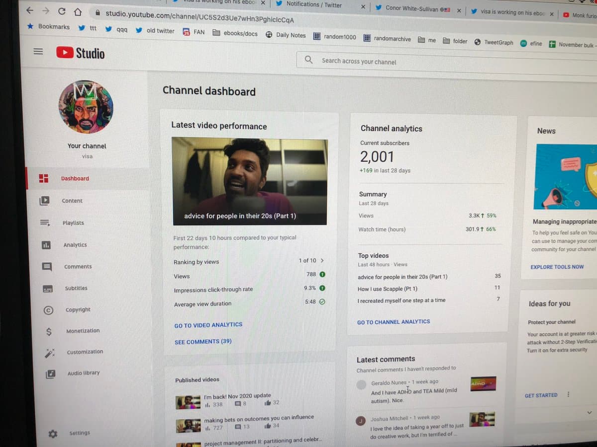Open three-dot menu beside Get Started
Viewport: 597px width, 447px height.
tap(568, 395)
